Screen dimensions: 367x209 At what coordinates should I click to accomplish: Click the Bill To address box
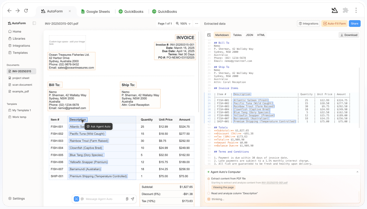point(68,100)
